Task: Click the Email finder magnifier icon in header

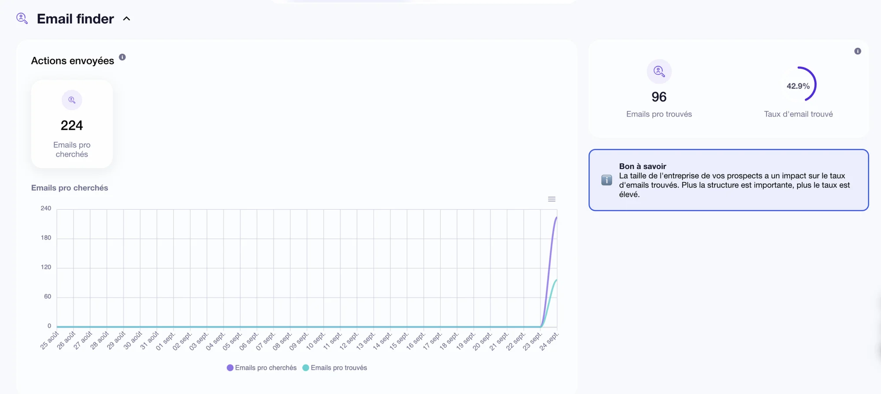Action: click(22, 18)
